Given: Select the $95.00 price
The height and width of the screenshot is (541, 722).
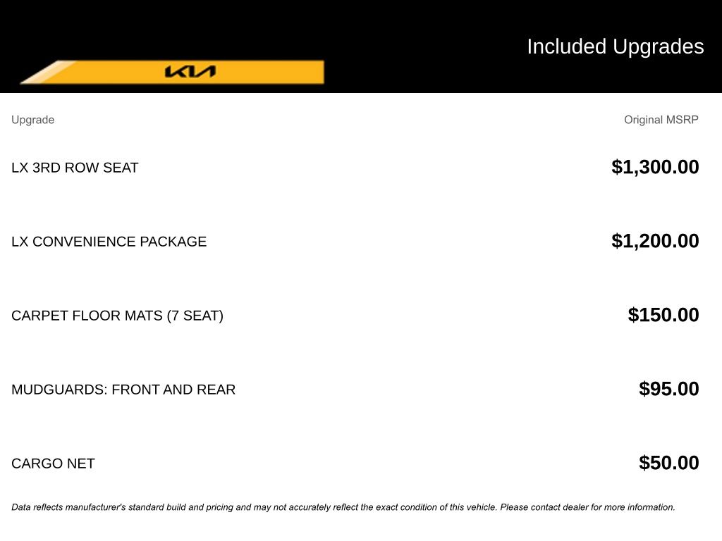Looking at the screenshot, I should pos(668,389).
